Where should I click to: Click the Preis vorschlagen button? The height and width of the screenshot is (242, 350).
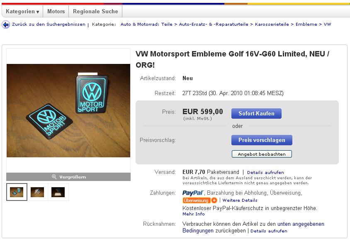(x=262, y=140)
